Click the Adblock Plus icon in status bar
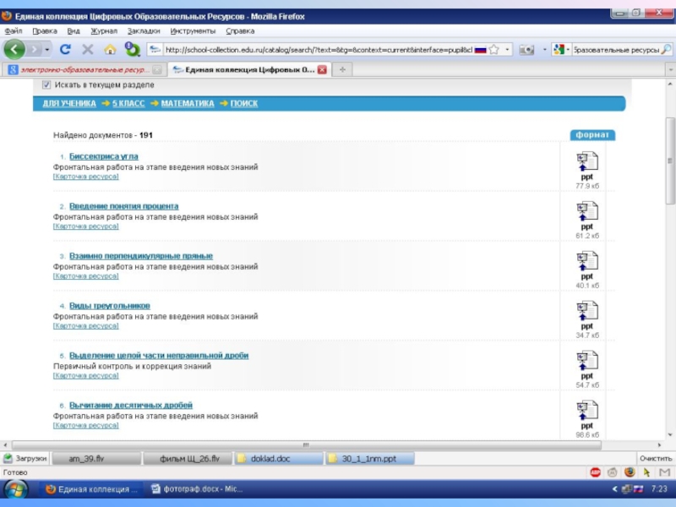This screenshot has width=676, height=507. [596, 472]
